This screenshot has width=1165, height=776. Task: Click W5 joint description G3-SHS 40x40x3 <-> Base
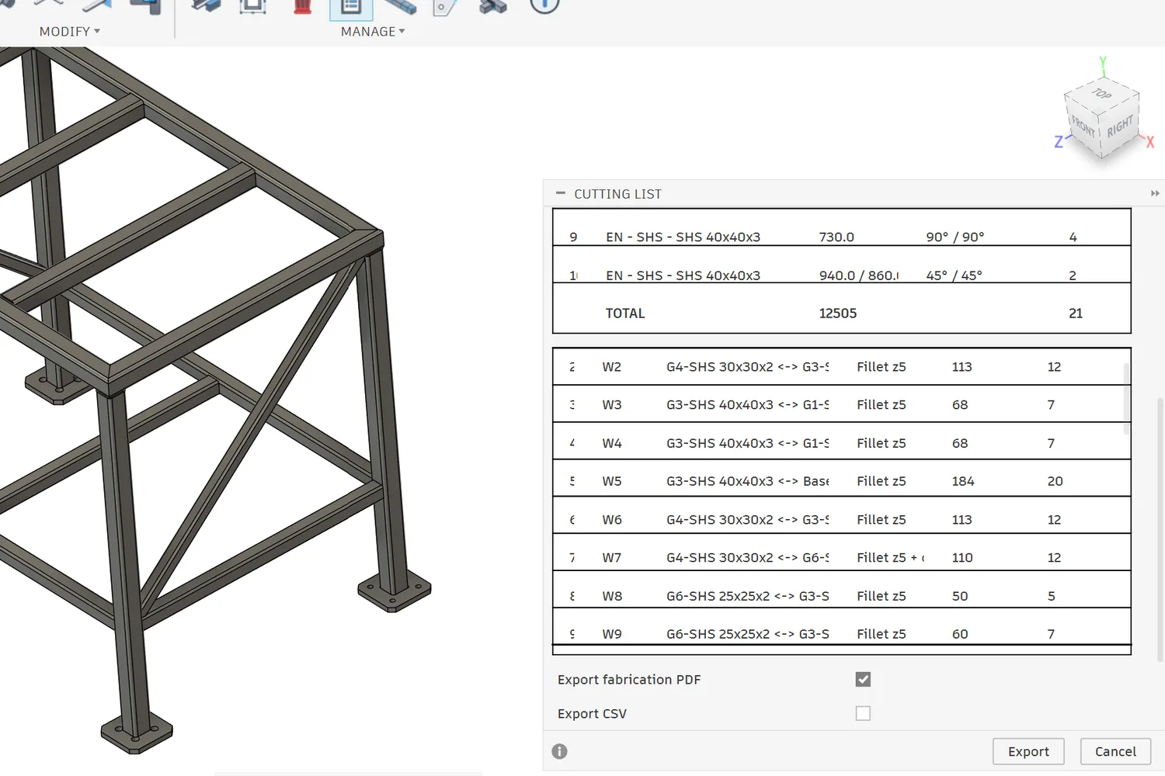[x=748, y=481]
